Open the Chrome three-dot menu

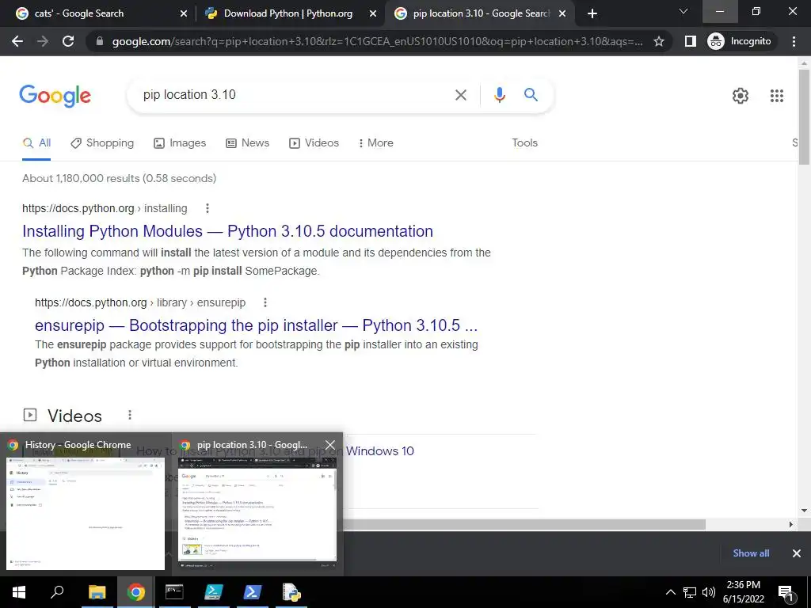click(794, 41)
